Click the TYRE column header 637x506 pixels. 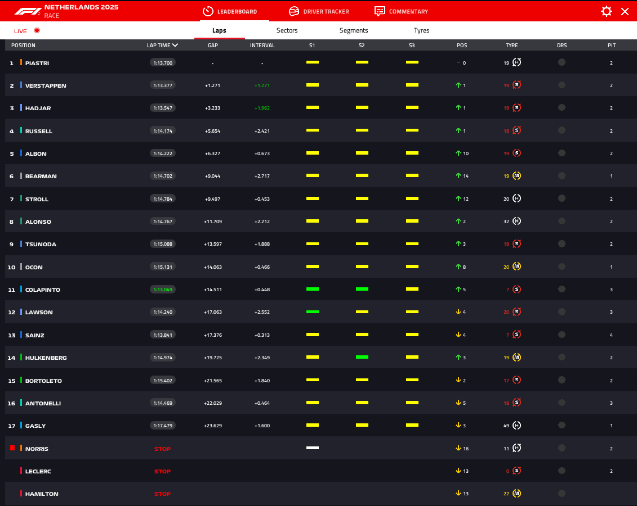511,46
